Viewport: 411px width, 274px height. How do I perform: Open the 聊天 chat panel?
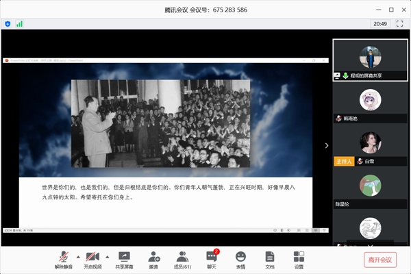(x=212, y=260)
